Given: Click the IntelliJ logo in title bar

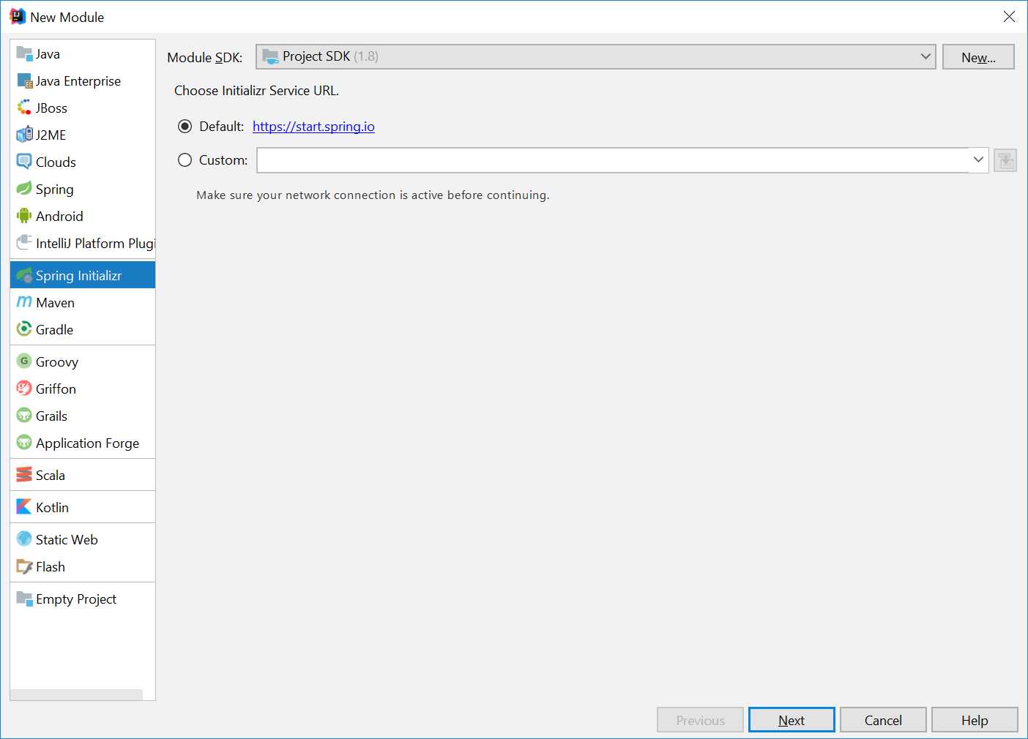Looking at the screenshot, I should click(x=18, y=17).
